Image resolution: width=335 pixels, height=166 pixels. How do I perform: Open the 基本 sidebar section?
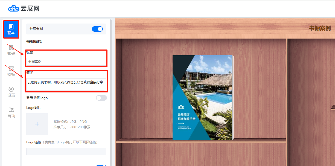tap(11, 30)
